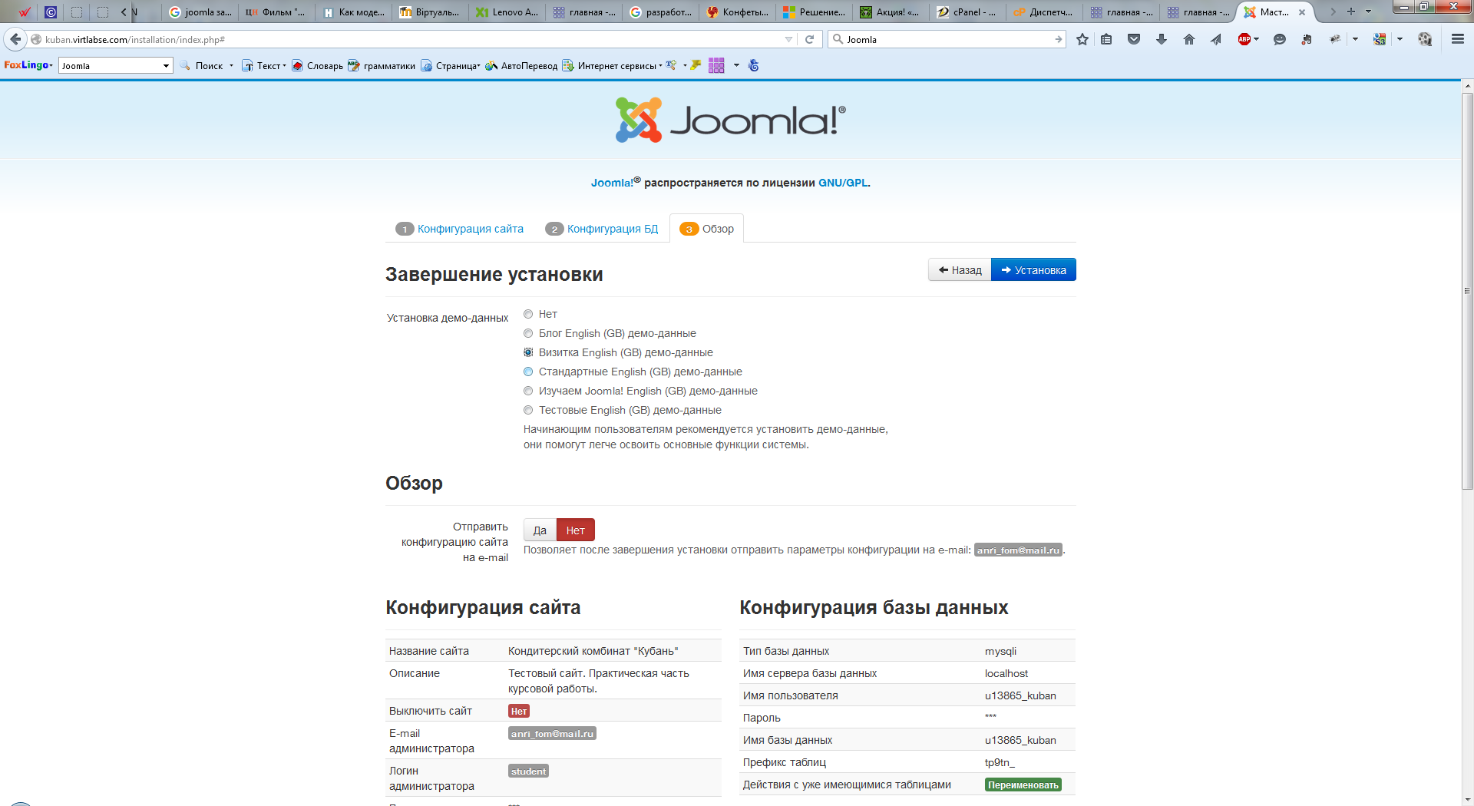Select 'Блог English (GB)' demo data option
Image resolution: width=1474 pixels, height=806 pixels.
(x=528, y=333)
